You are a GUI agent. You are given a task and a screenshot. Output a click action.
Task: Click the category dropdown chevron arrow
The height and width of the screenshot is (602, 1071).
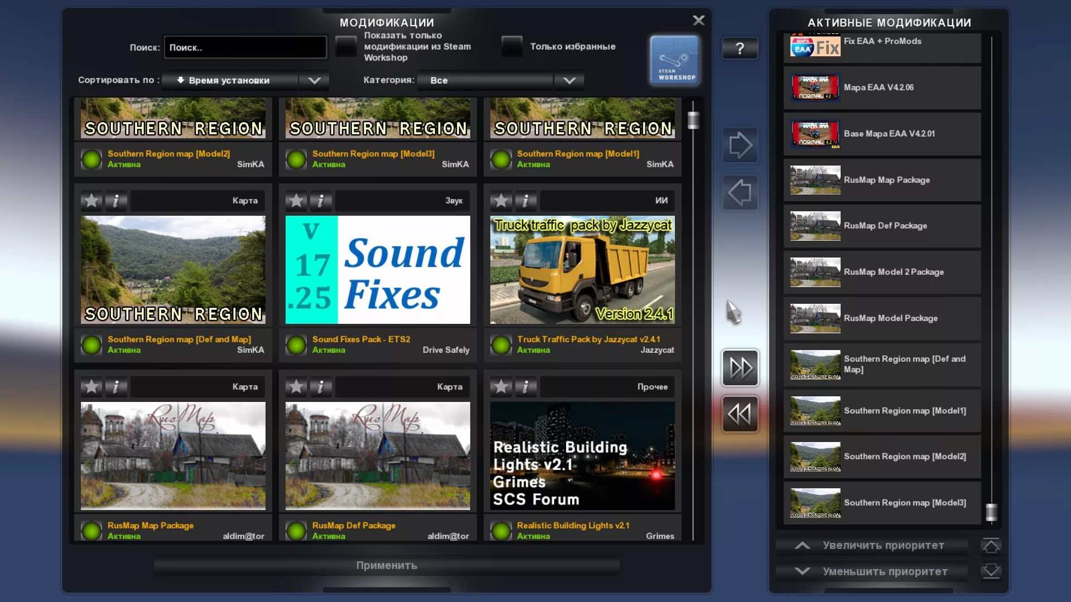569,80
